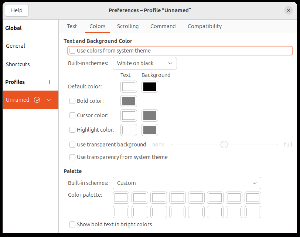Screen dimensions: 300x237
Task: Toggle the Bold color checkbox
Action: (72, 101)
